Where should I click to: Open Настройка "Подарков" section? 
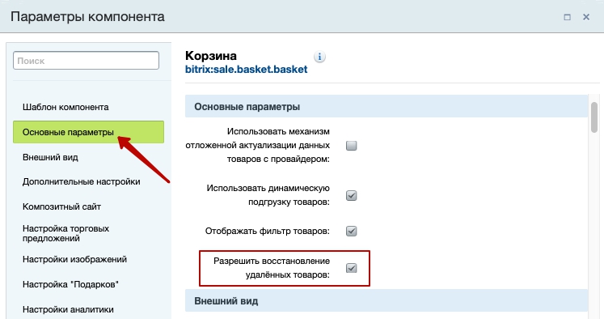click(x=70, y=284)
